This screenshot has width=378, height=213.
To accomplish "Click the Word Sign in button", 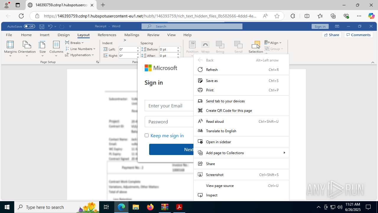I will [x=320, y=26].
